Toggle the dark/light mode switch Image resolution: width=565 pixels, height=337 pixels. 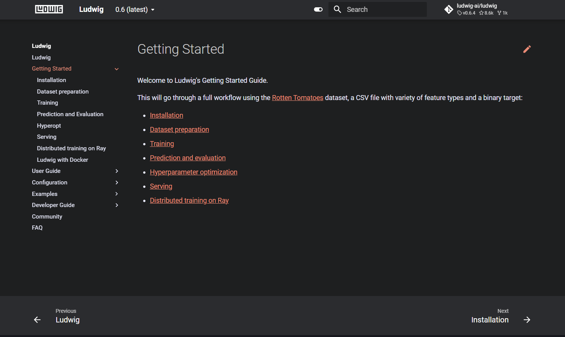coord(318,10)
